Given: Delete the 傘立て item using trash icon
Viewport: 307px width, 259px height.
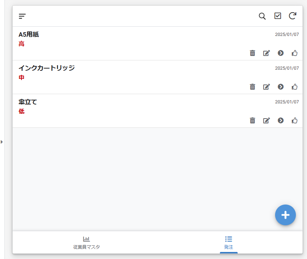Looking at the screenshot, I should coord(252,120).
